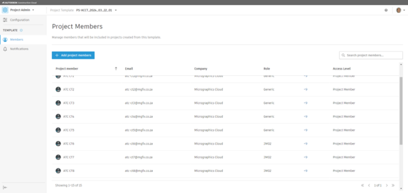Expand +9 roles for ATC CT2
Screen dimensions: 408x193
click(305, 90)
